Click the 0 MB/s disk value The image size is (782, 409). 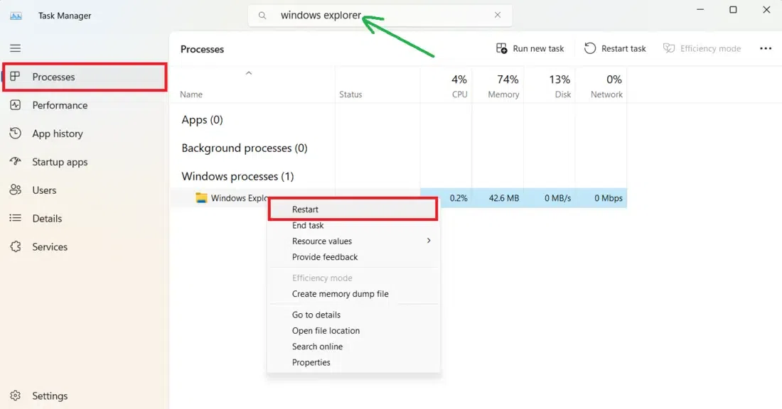pos(557,198)
